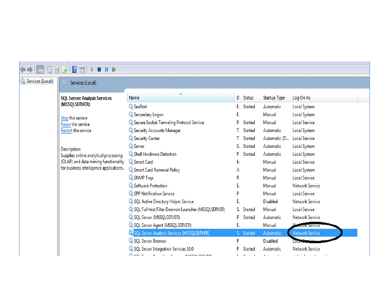389x292 pixels.
Task: Open Help using the question mark icon
Action: 74,70
